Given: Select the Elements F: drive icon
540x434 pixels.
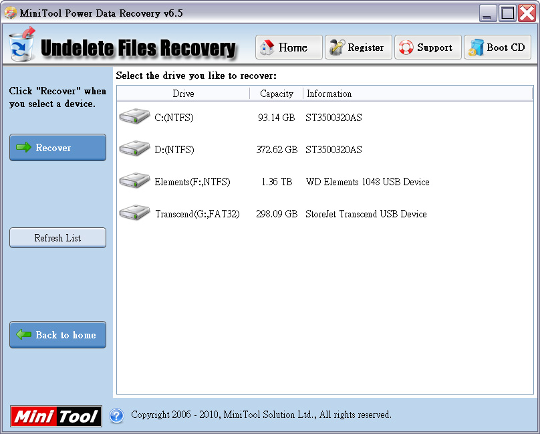Looking at the screenshot, I should [134, 181].
